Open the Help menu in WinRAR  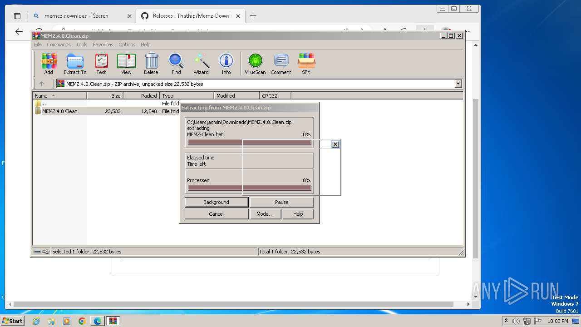[145, 45]
